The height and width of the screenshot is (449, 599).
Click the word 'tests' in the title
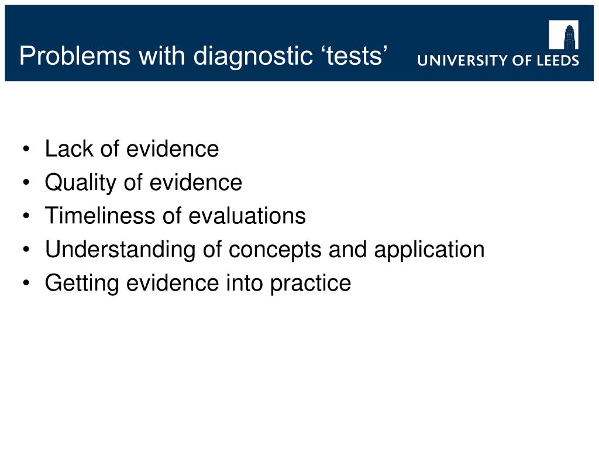354,57
